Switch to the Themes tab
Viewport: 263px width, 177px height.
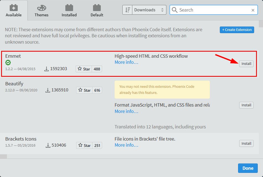click(x=41, y=10)
